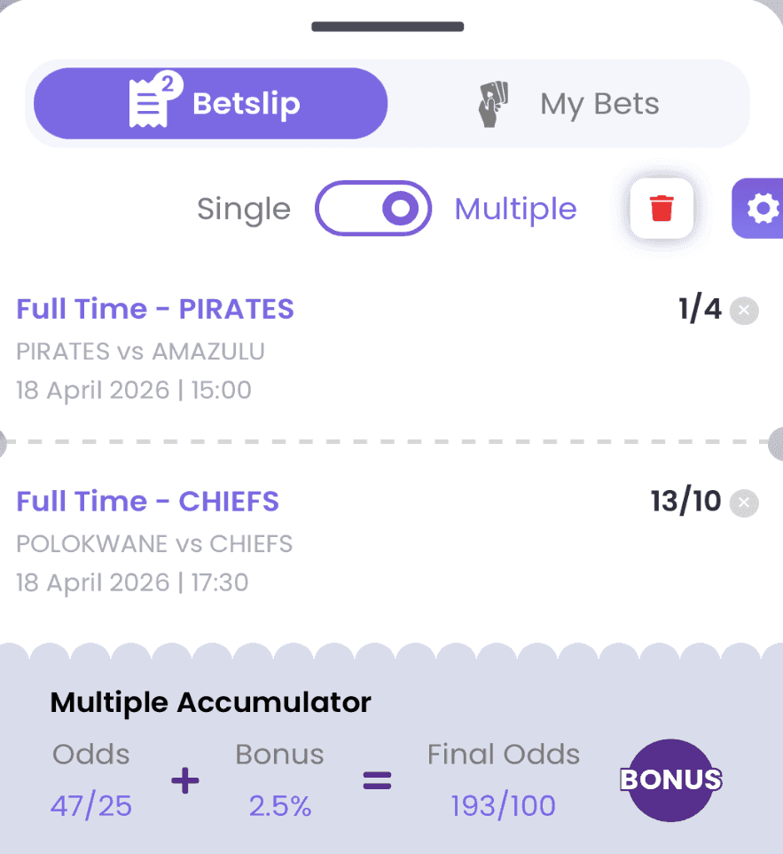This screenshot has height=854, width=783.
Task: Click the 47/25 accumulator odds value
Action: [x=90, y=805]
